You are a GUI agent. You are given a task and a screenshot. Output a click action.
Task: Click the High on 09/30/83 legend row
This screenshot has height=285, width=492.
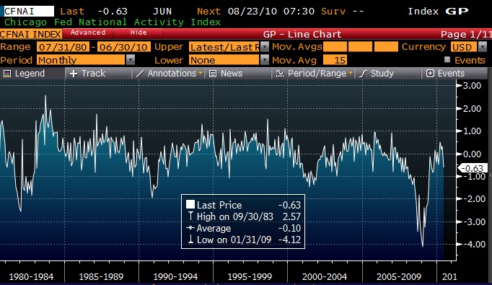[x=244, y=216]
